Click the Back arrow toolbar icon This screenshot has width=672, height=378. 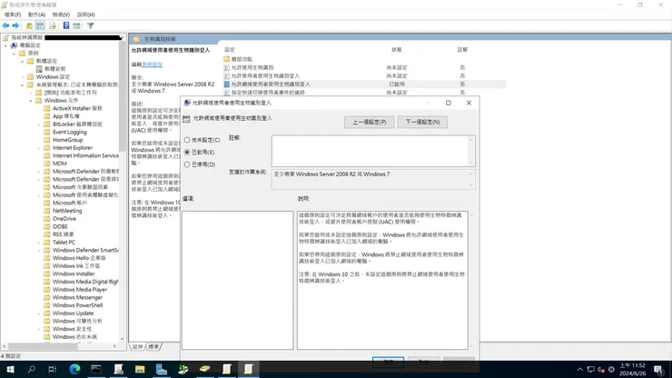point(6,25)
